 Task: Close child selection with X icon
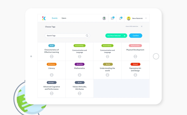pyautogui.click(x=142, y=26)
